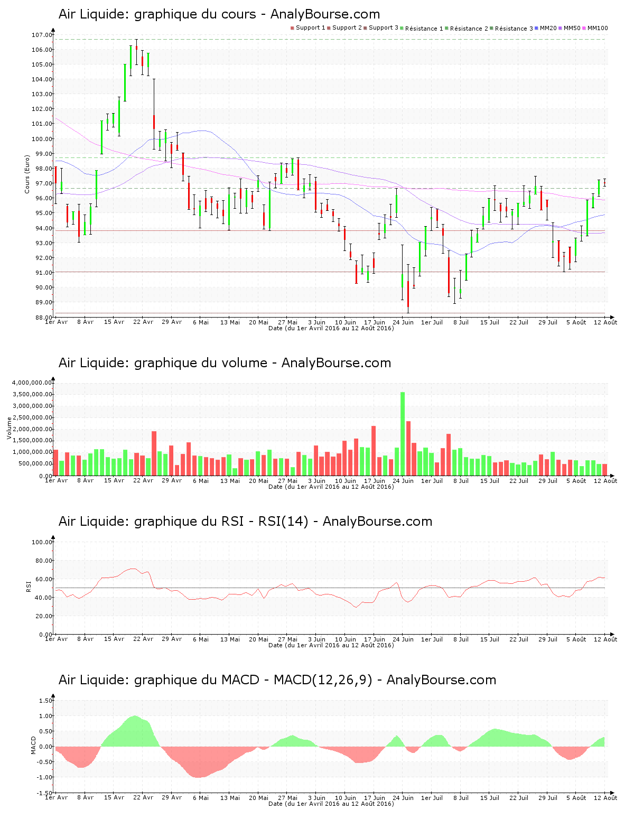
Task: Click the tallest green volume bar
Action: (403, 433)
